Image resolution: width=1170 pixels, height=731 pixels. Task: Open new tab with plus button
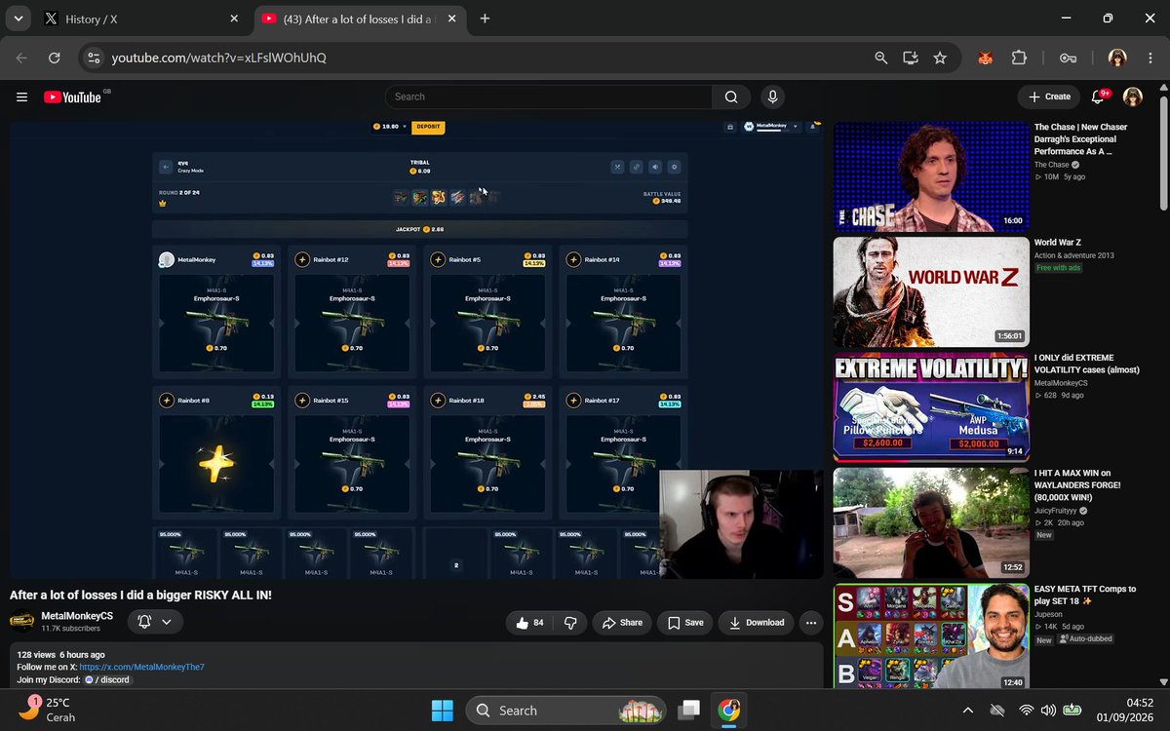485,19
